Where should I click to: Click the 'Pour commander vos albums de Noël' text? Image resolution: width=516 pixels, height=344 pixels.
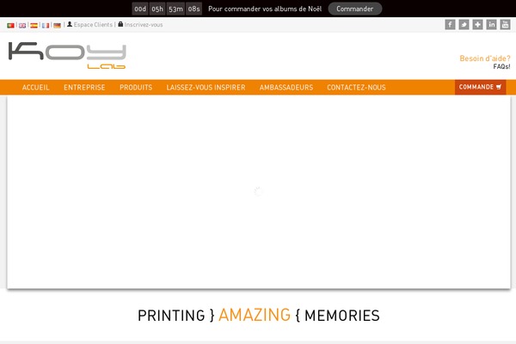coord(265,9)
